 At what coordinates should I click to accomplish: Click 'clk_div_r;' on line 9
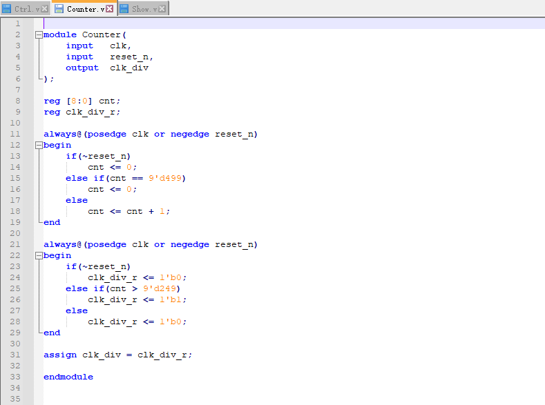click(93, 112)
